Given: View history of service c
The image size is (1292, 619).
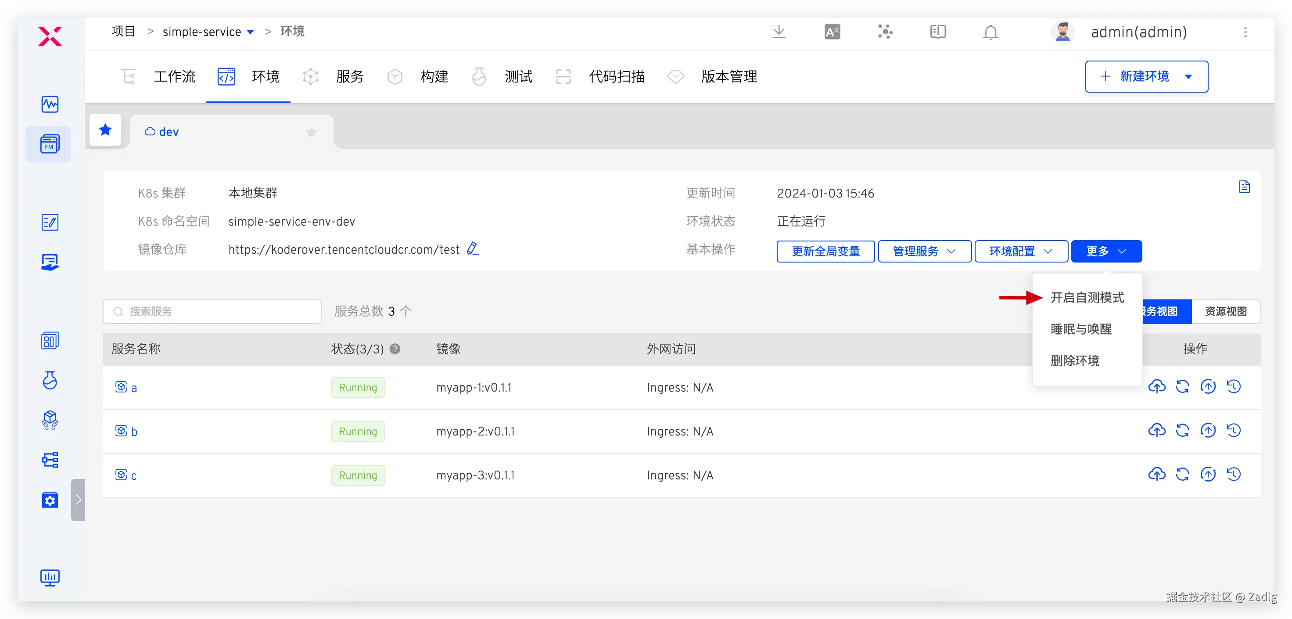Looking at the screenshot, I should [1234, 474].
